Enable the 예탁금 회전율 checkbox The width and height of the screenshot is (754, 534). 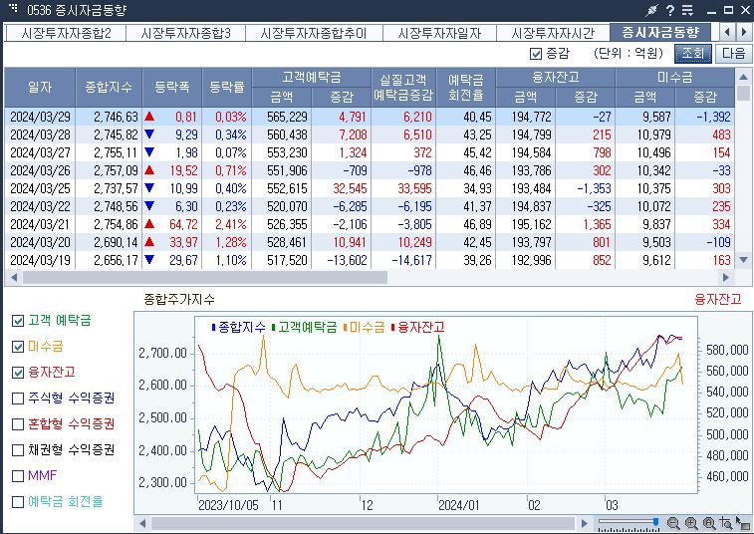pos(18,502)
